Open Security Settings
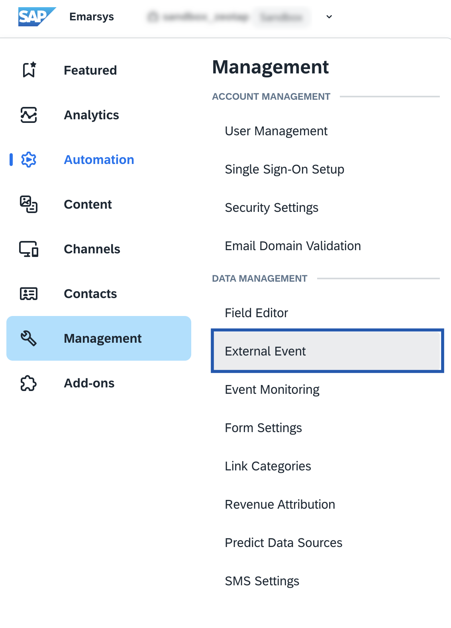Screen dimensions: 451x628 272,207
